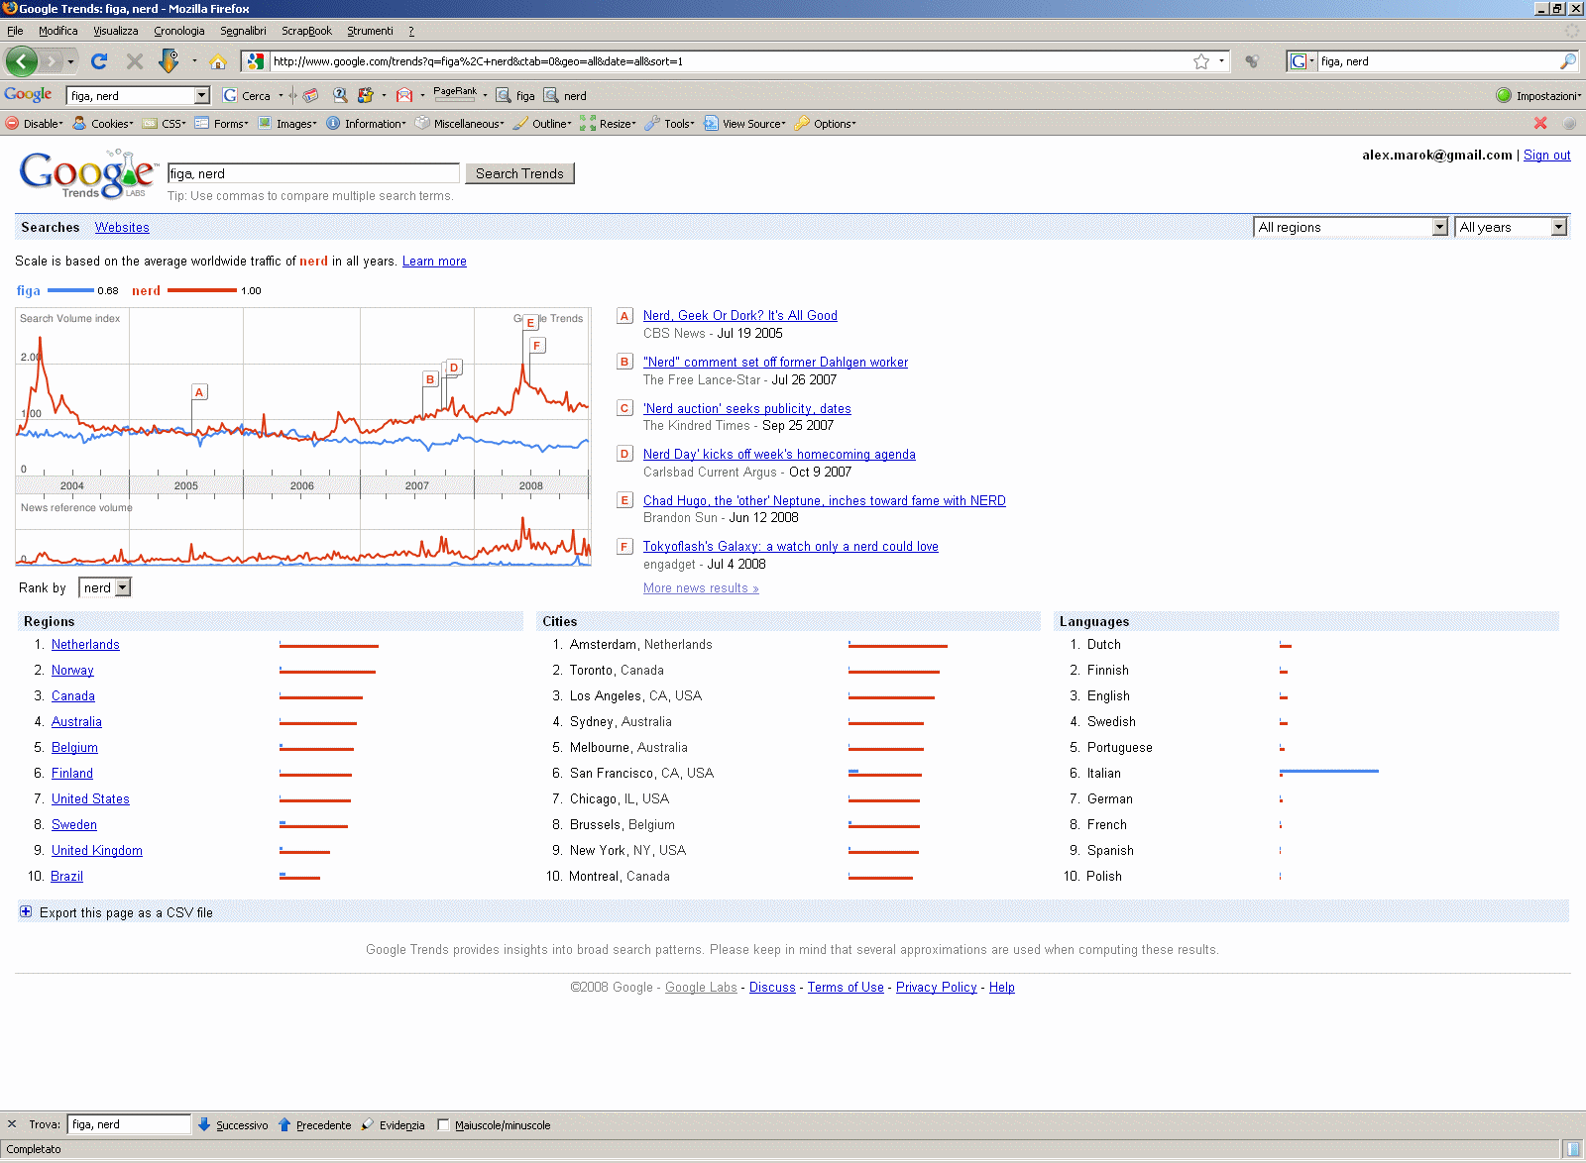Image resolution: width=1586 pixels, height=1163 pixels.
Task: Click the browser address bar
Action: point(729,61)
